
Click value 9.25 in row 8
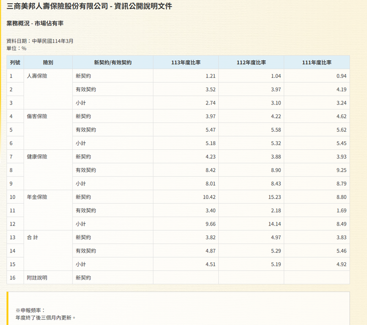coord(342,170)
